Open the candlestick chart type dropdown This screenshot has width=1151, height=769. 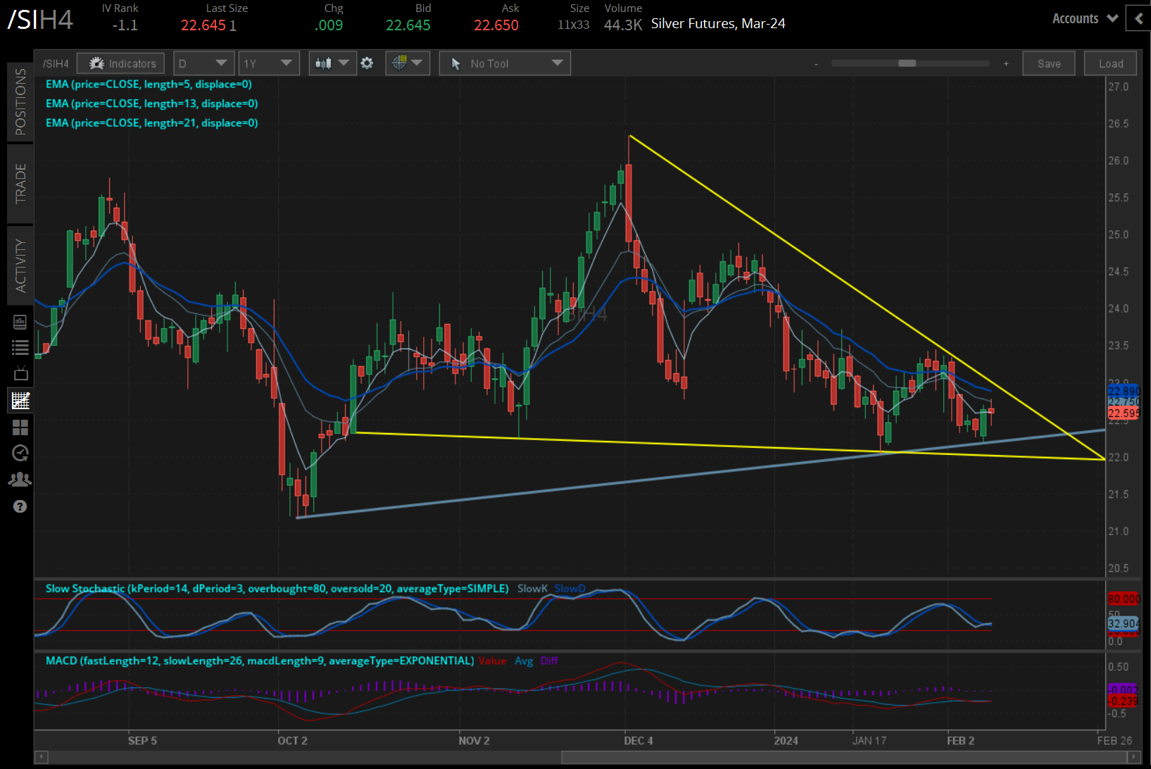332,63
